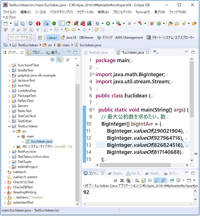This screenshot has width=200, height=216.
Task: Switch to the Java EE perspective
Action: (69, 38)
